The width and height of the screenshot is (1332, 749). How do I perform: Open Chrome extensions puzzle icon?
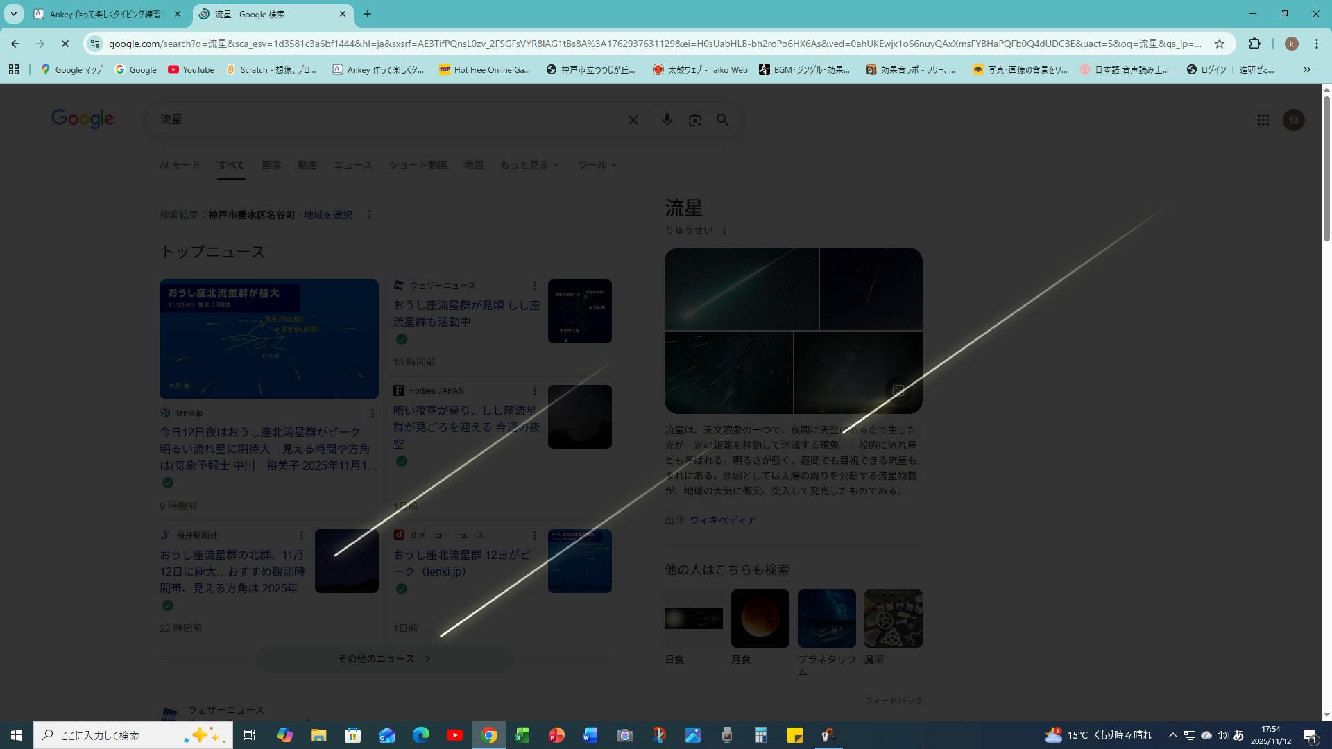(1254, 44)
